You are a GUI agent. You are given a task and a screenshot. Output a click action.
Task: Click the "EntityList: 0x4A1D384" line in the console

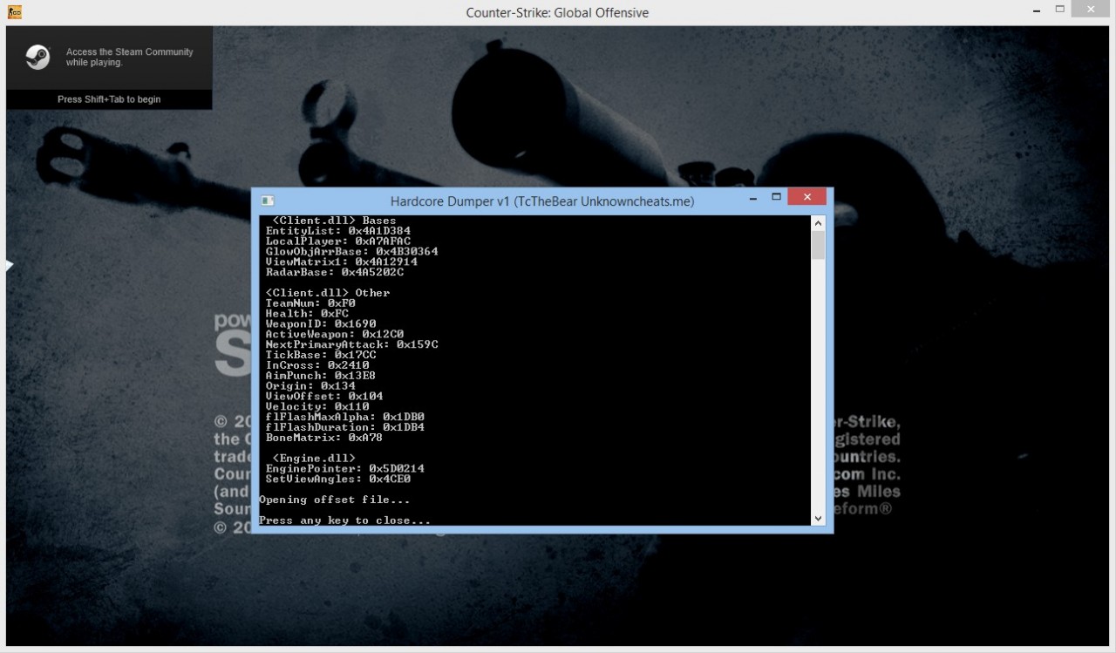click(337, 231)
